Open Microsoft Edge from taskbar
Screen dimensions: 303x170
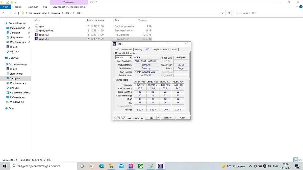point(102,166)
